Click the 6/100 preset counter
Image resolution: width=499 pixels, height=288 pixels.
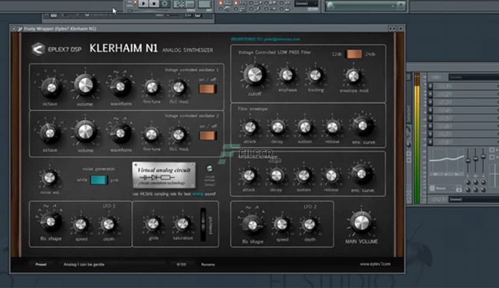click(x=181, y=264)
